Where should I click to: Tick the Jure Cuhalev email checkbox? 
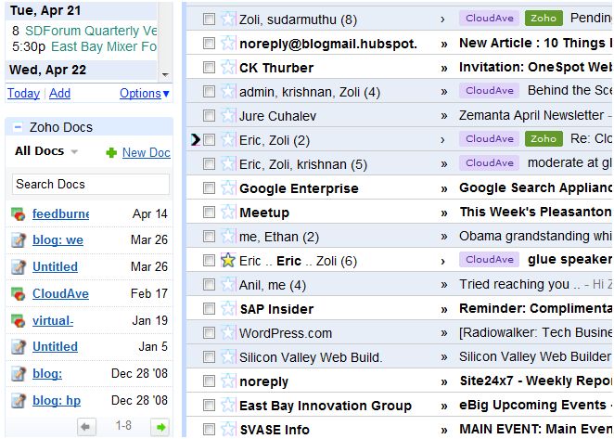pyautogui.click(x=209, y=116)
